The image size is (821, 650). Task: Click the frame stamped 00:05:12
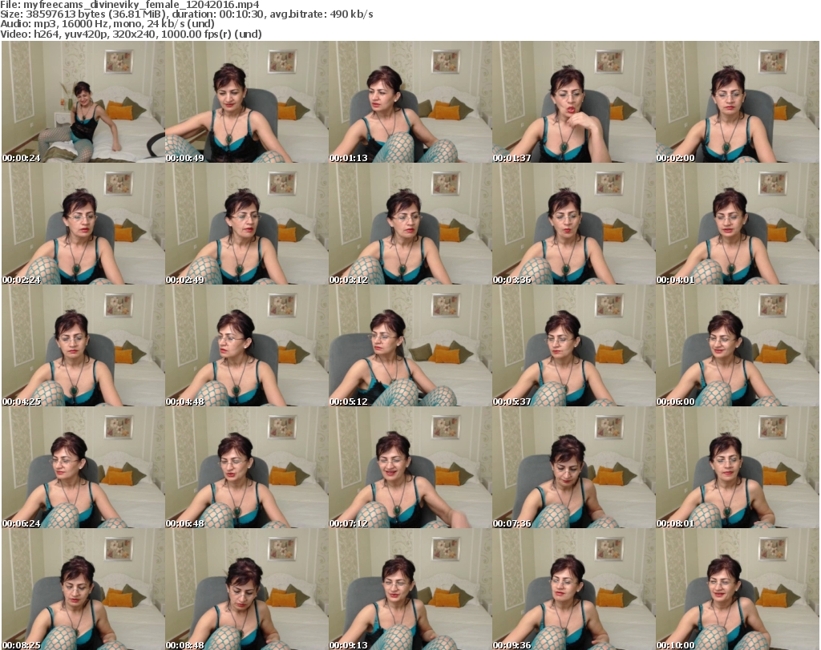410,345
